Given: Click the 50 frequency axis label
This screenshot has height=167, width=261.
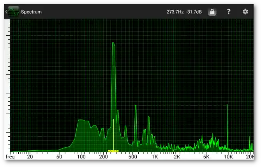Looking at the screenshot, I should 59,157.
